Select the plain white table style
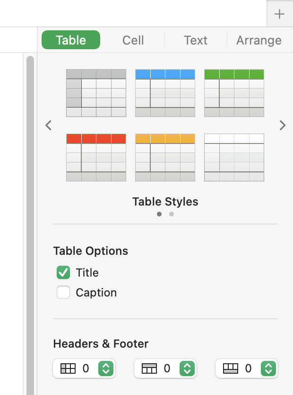Viewport: 293px width, 395px height. pyautogui.click(x=234, y=157)
